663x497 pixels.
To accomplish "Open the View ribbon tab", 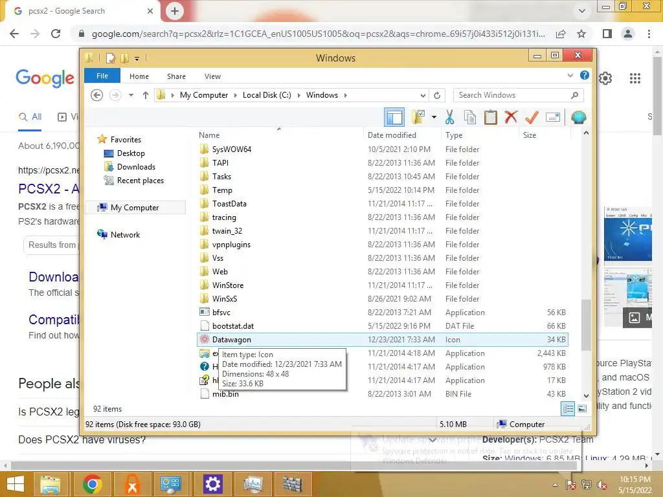I will 212,76.
